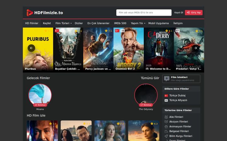Click the Kayıt Ol sign-up link
Image resolution: width=227 pixels, height=141 pixels.
[179, 13]
